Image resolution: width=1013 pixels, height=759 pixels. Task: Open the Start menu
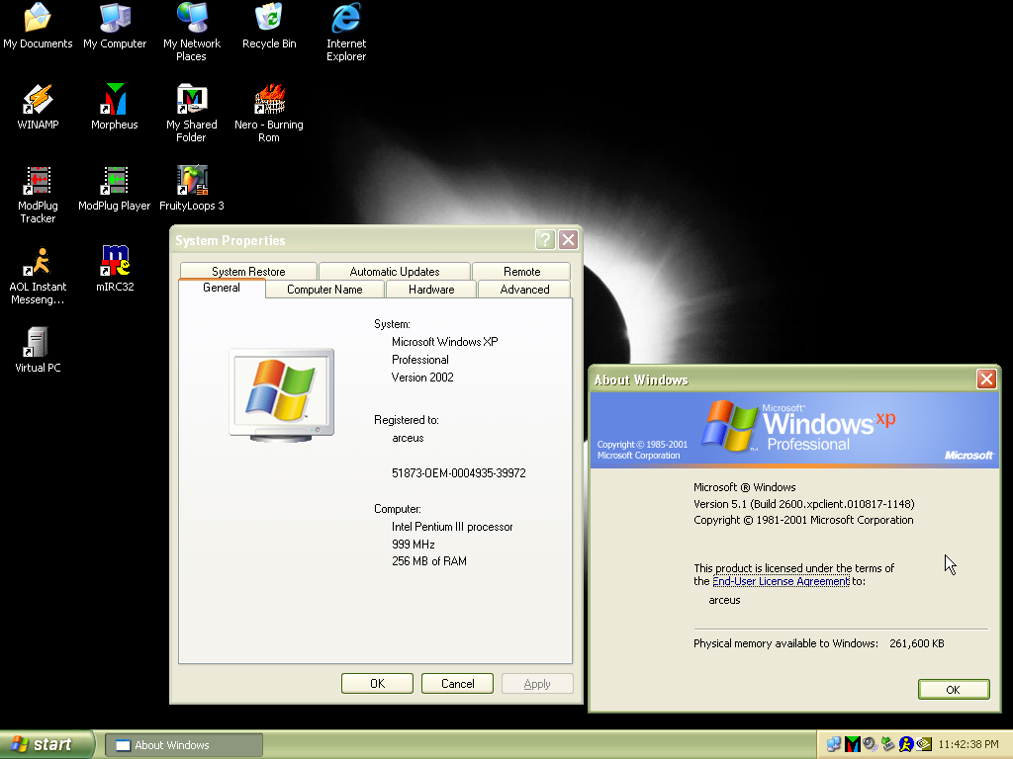pyautogui.click(x=47, y=744)
